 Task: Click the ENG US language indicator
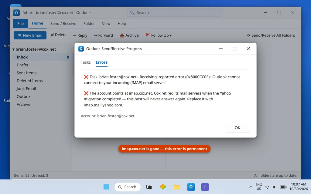pos(259,187)
